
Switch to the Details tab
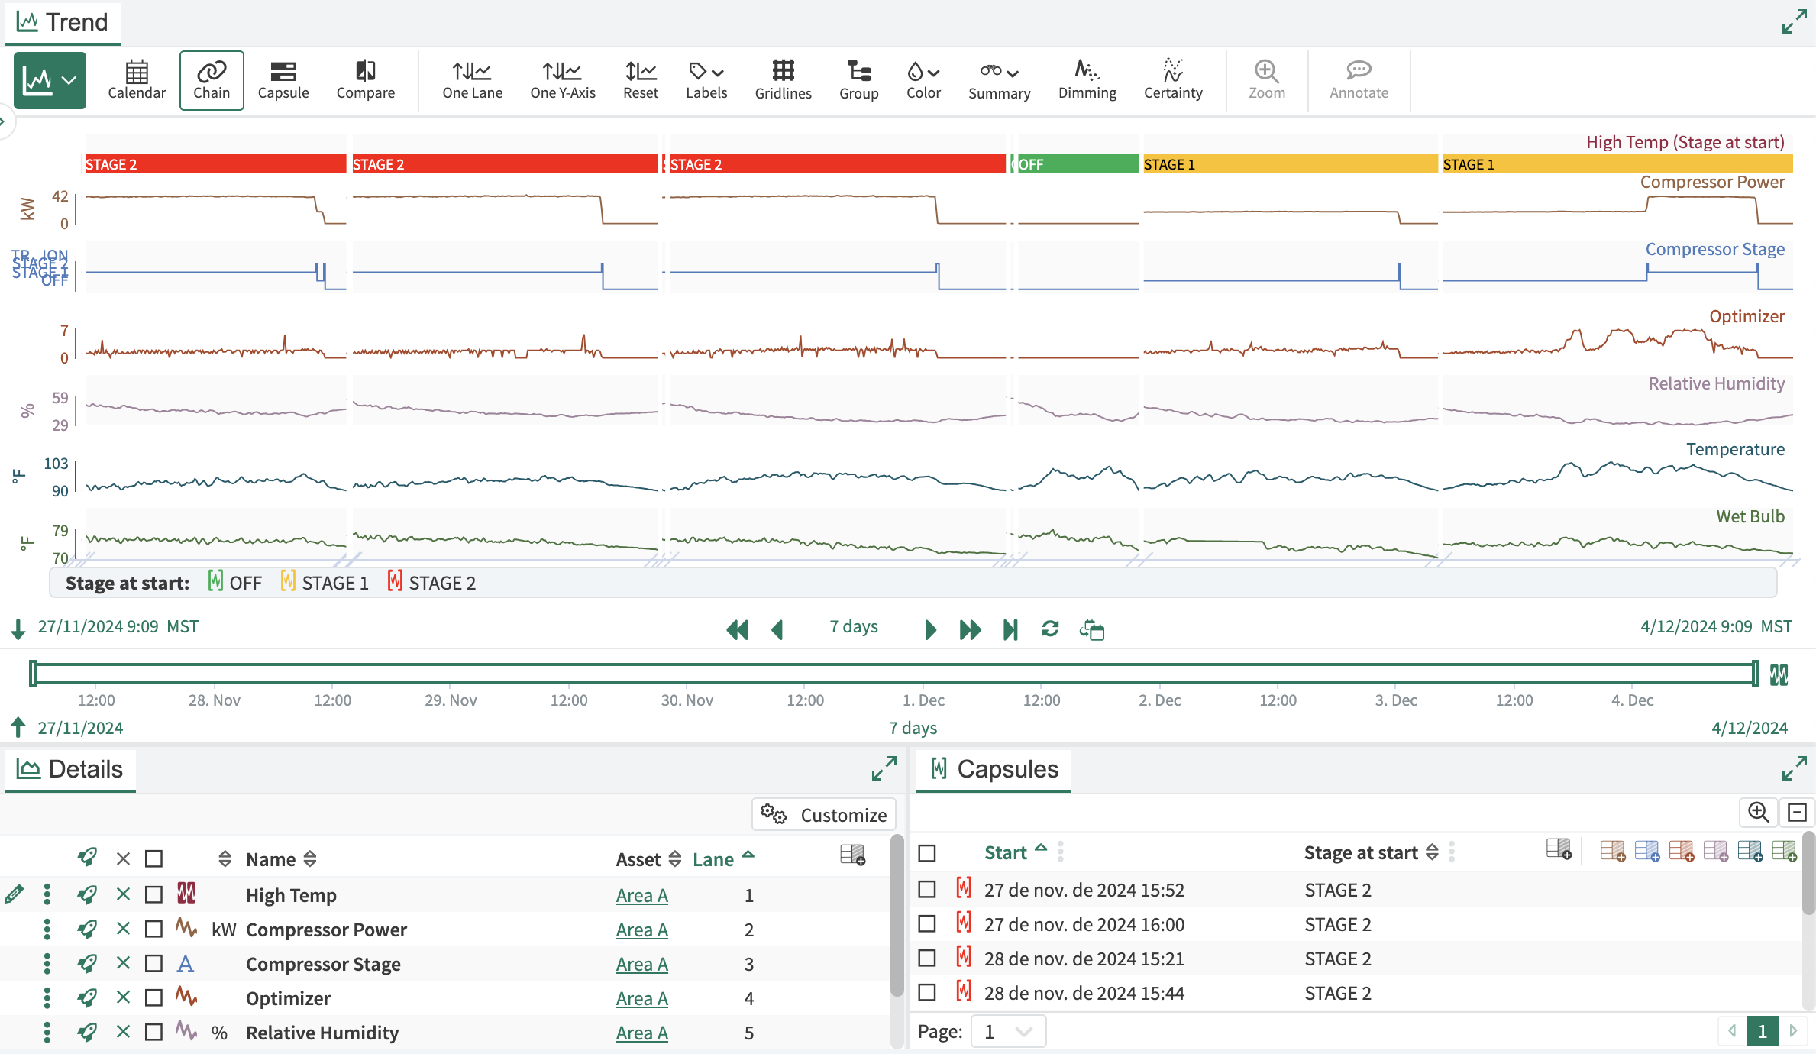70,769
